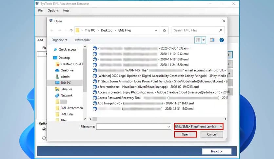This screenshot has height=159, width=274.
Task: Click the search magnifier icon
Action: pos(221,31)
